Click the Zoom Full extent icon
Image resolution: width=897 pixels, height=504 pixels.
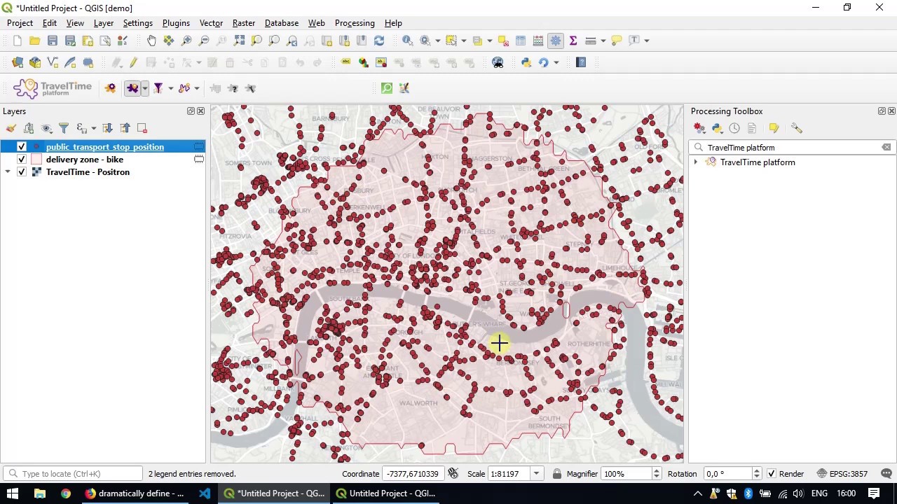pos(239,41)
